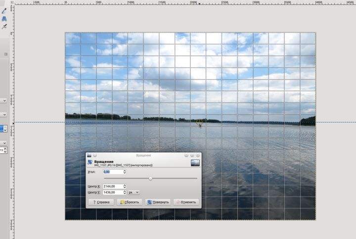
Task: Click the rotation angle slider handle
Action: (150, 178)
